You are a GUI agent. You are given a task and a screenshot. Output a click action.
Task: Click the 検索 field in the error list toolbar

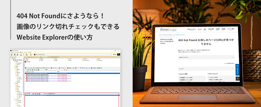[x=52, y=70]
